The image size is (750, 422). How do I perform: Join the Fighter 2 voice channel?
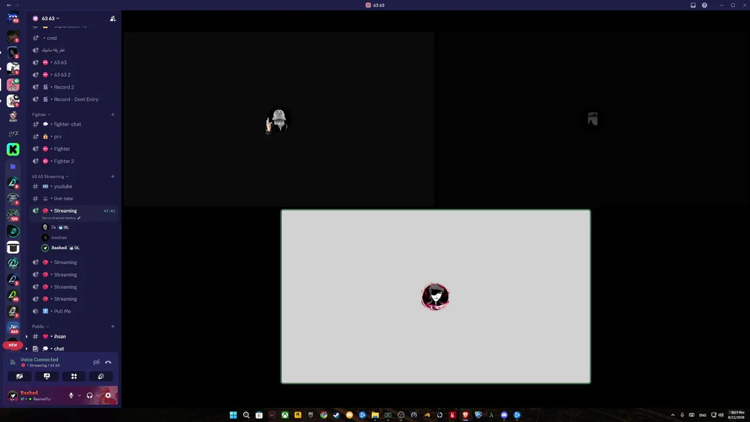[x=74, y=161]
